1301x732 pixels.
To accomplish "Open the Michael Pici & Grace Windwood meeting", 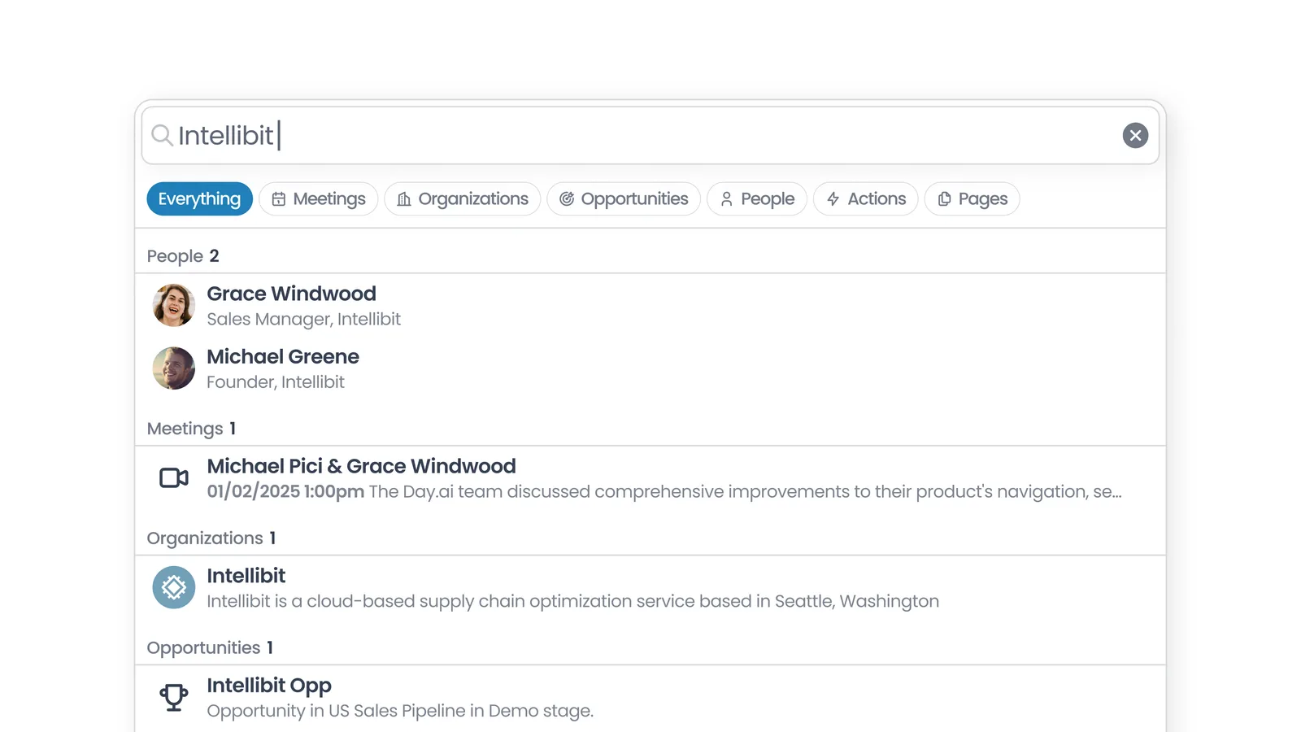I will 650,478.
